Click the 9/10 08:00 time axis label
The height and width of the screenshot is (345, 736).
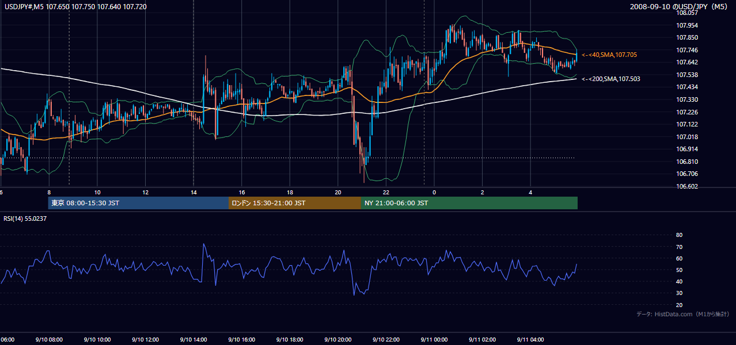point(48,340)
